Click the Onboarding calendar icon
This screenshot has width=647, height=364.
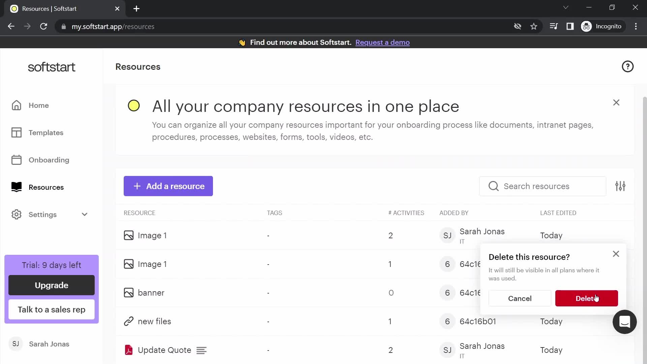point(17,160)
